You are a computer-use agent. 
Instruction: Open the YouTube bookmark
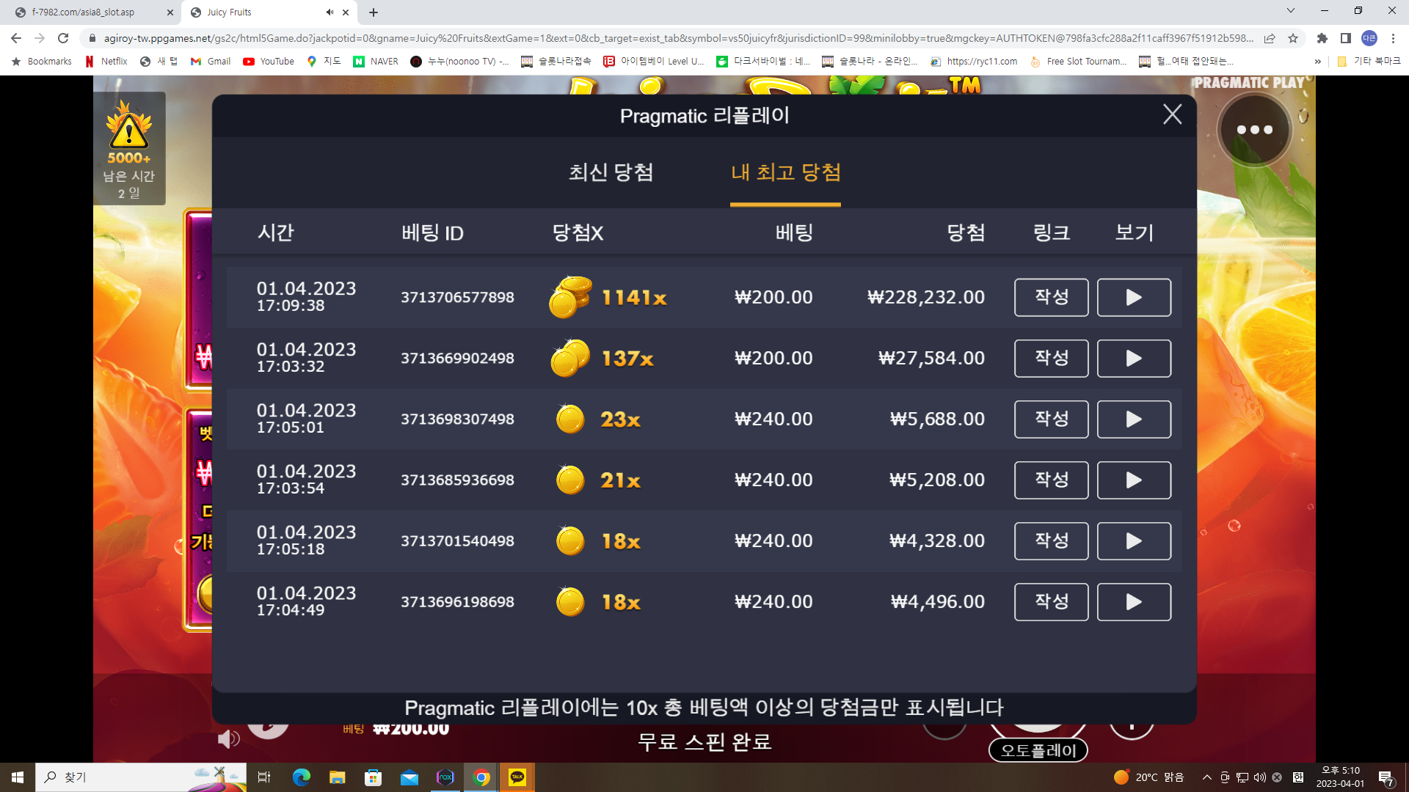pos(269,62)
